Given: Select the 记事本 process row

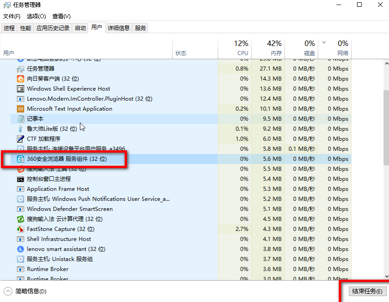Looking at the screenshot, I should [x=181, y=119].
